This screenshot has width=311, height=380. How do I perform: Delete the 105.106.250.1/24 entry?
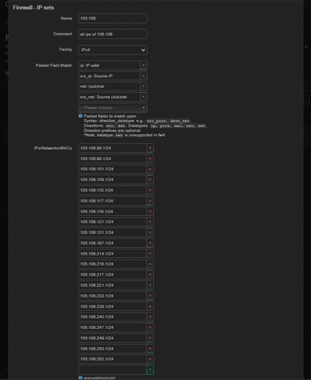coord(150,349)
